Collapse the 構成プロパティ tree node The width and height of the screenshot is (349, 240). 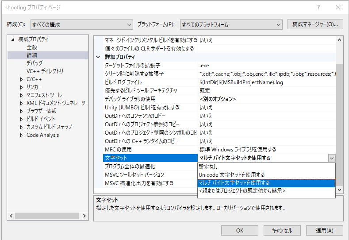click(13, 39)
